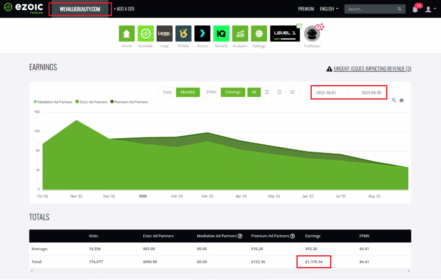
Task: Select total Ezoic partners $996.98
Action: click(x=150, y=262)
